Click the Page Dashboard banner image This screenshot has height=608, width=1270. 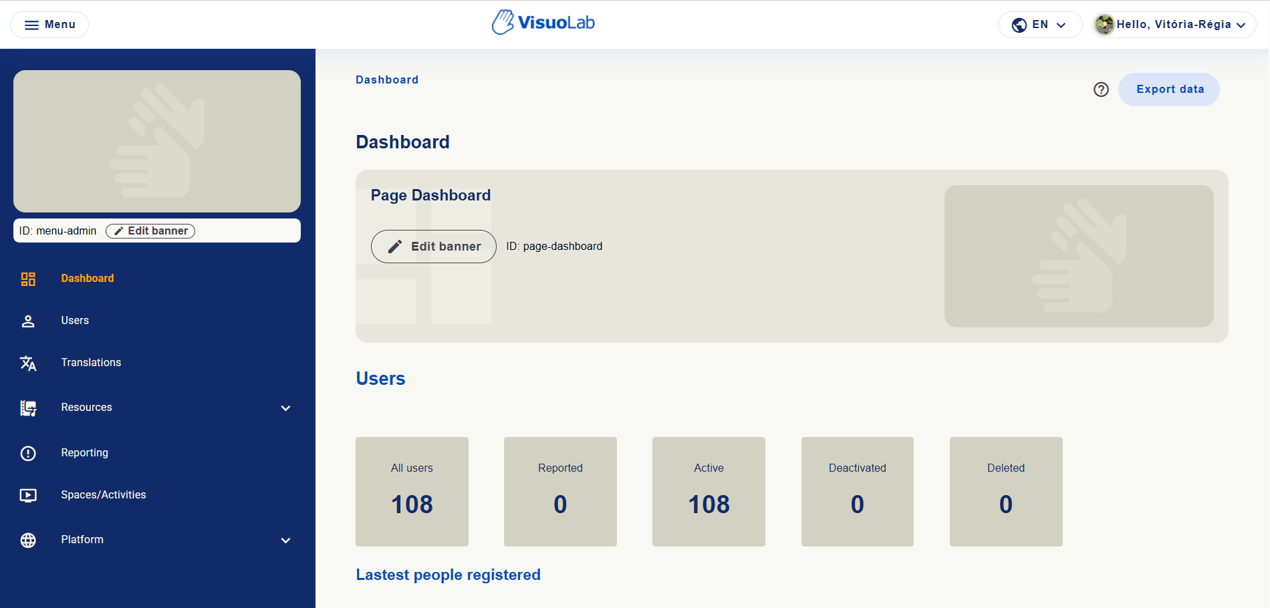1079,256
